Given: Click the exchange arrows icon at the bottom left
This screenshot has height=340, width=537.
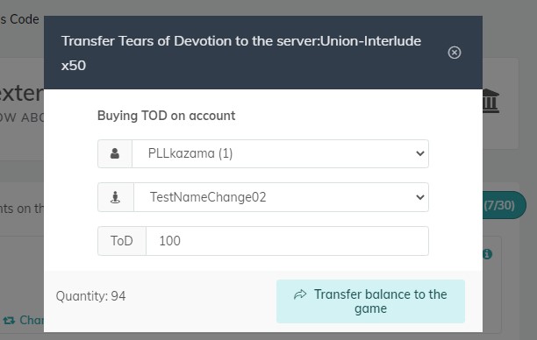Looking at the screenshot, I should [x=9, y=321].
